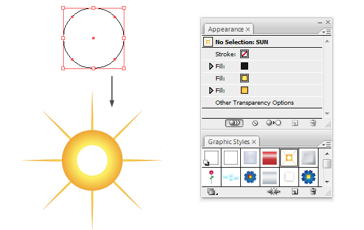Screen dimensions: 364x230
Task: Open Graphic Styles panel flyout menu
Action: point(326,145)
